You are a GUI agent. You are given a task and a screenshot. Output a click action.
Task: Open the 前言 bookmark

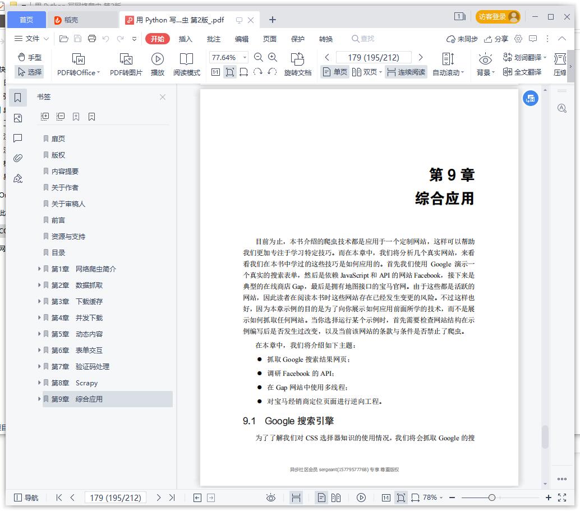[x=58, y=220]
